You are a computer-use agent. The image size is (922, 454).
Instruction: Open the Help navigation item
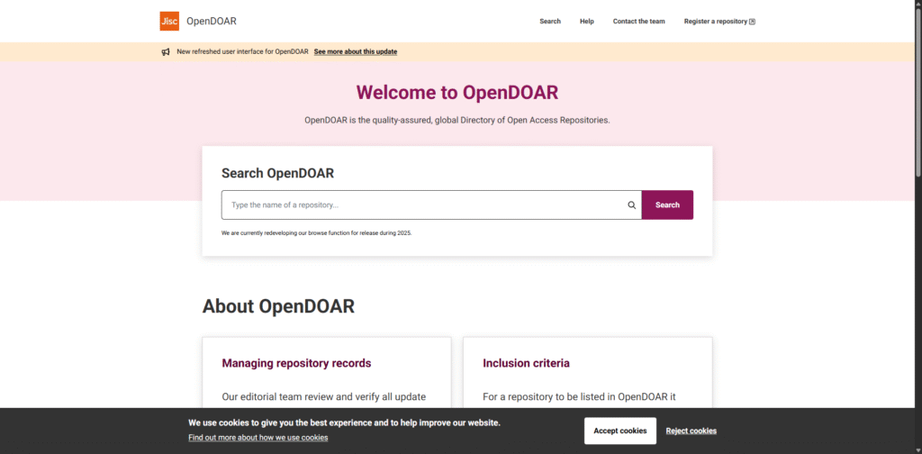(x=587, y=22)
